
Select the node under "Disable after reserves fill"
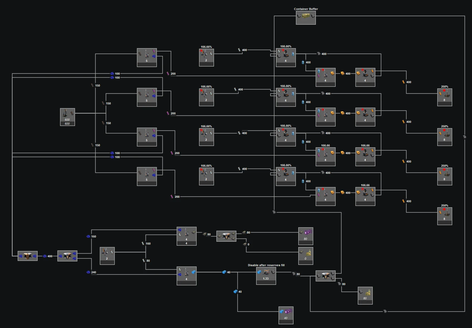[266, 276]
